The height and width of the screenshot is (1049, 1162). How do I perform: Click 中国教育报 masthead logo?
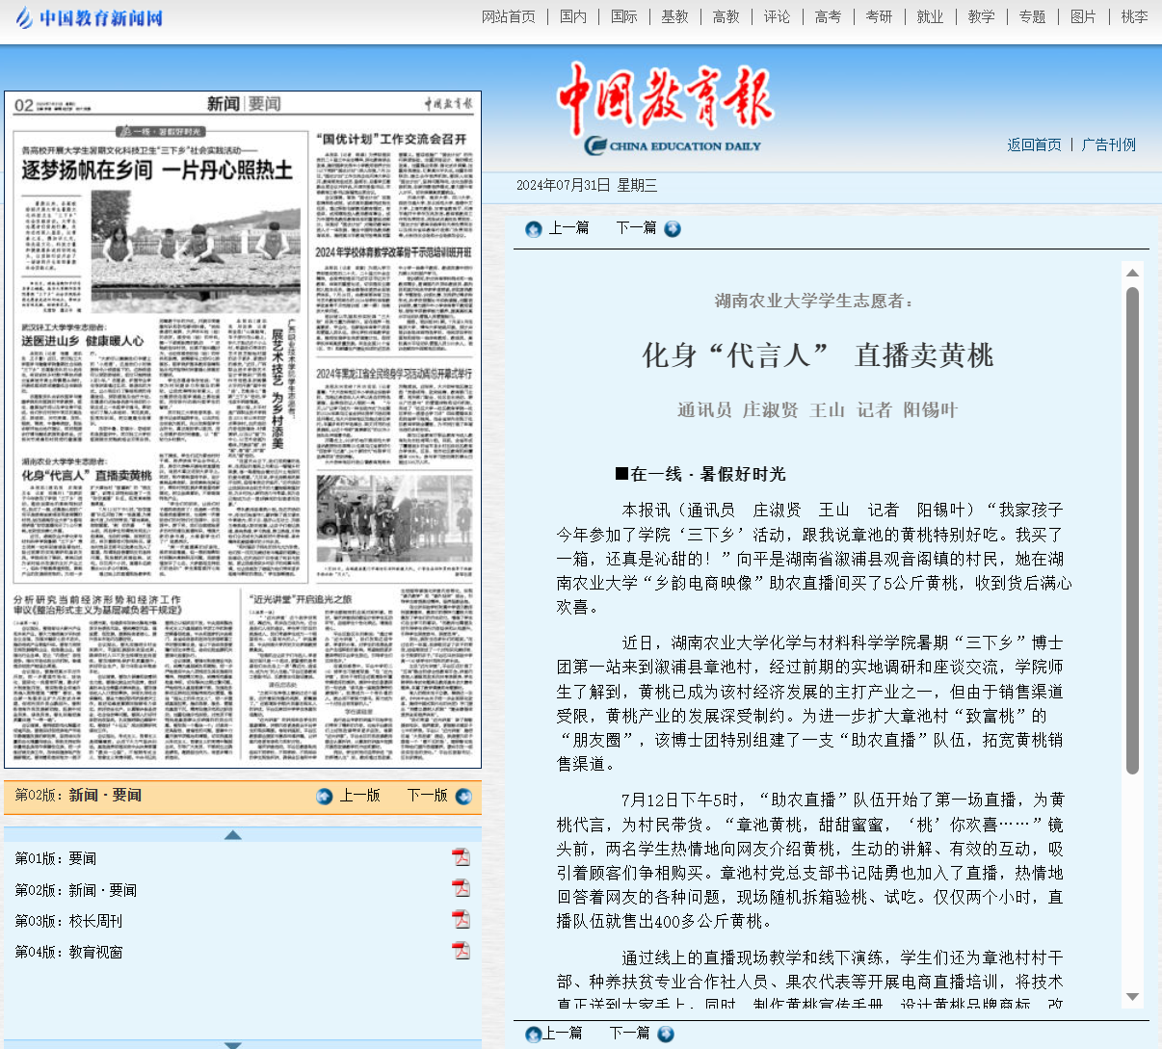tap(667, 108)
